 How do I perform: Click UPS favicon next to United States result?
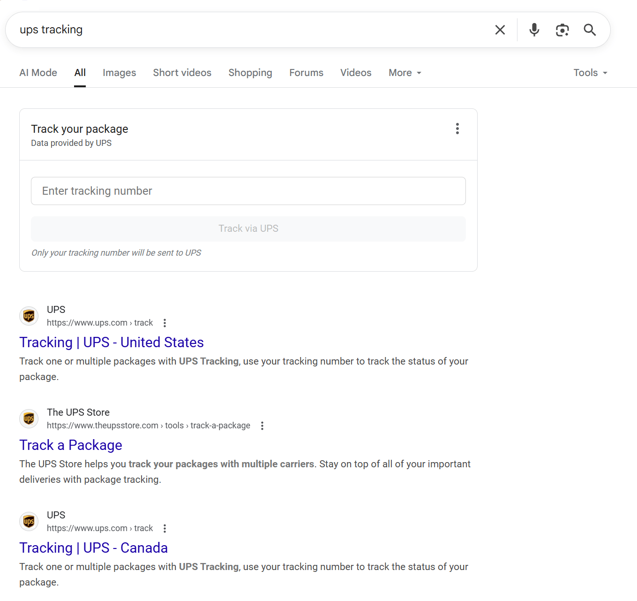29,316
